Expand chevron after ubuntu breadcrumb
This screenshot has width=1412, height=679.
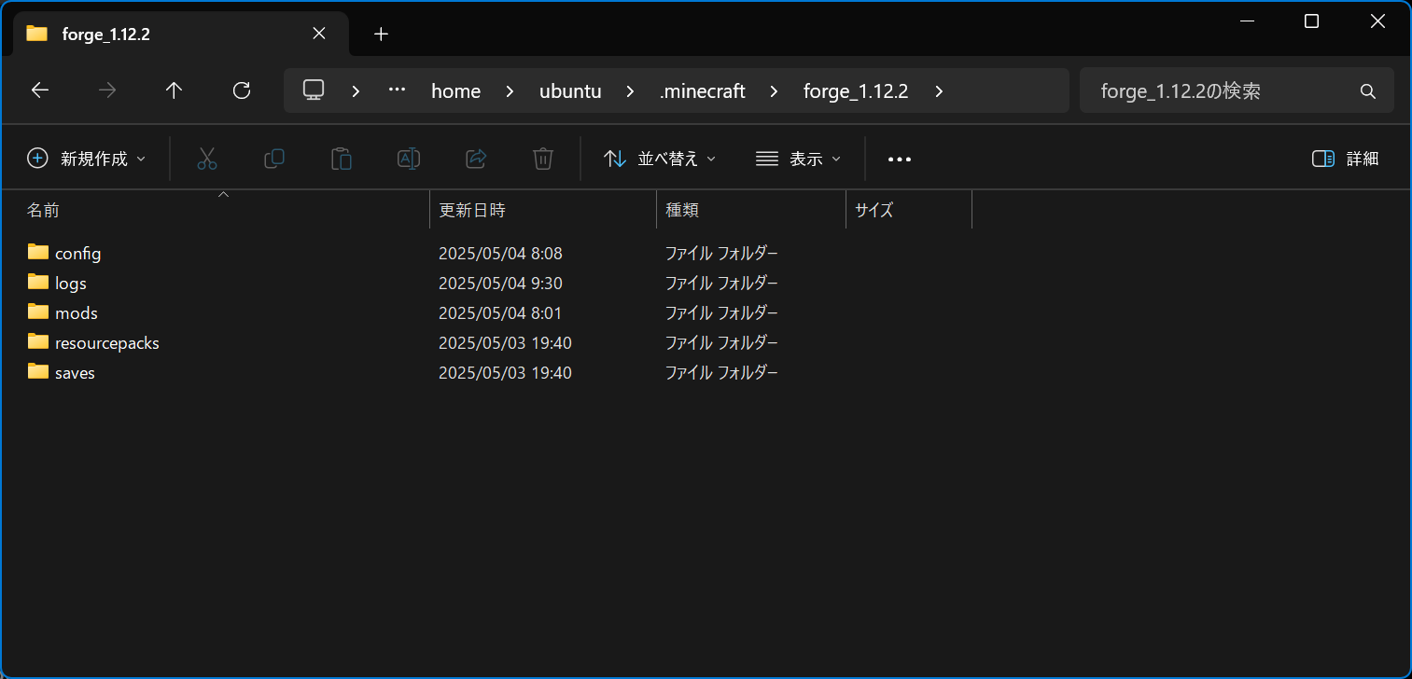coord(630,91)
